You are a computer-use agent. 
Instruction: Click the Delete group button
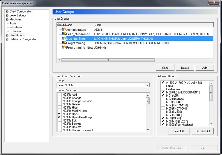[x=185, y=68]
